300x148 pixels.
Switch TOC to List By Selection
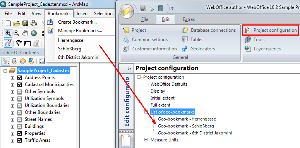(31, 61)
